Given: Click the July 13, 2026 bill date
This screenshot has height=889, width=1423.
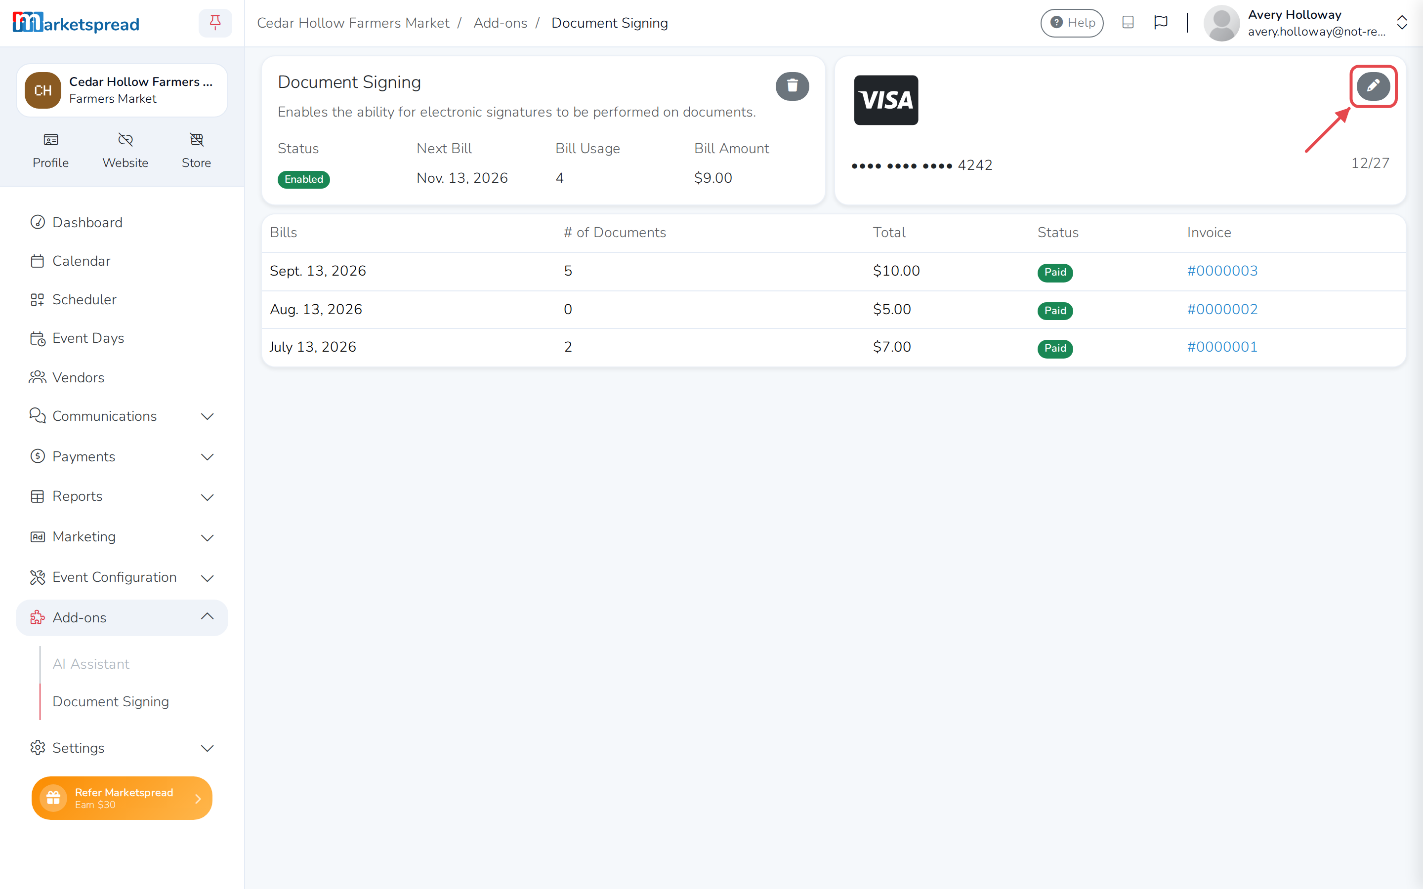Looking at the screenshot, I should (x=313, y=348).
